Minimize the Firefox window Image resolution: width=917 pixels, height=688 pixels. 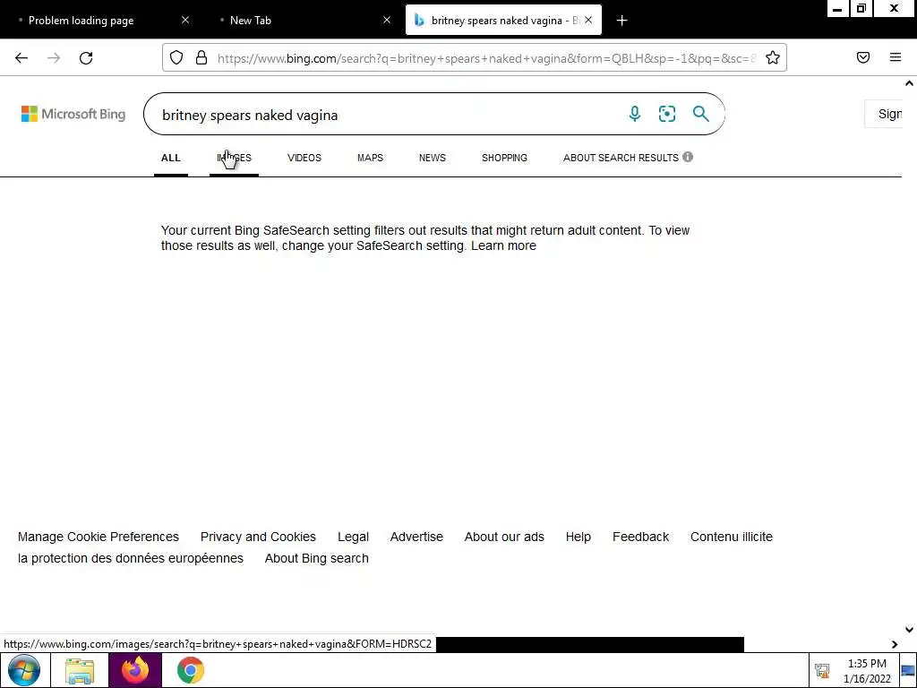pos(837,9)
